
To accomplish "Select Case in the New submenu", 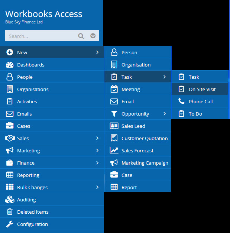I will [x=138, y=175].
